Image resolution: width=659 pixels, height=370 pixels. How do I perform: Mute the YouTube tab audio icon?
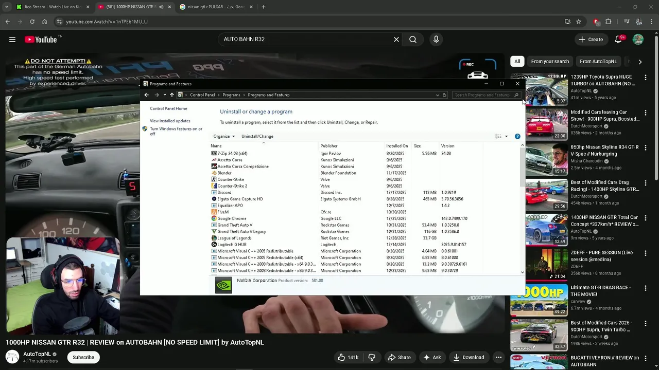coord(161,7)
